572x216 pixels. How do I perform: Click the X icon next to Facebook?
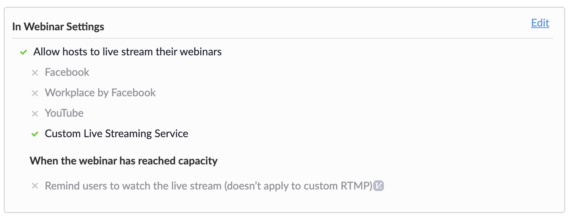[35, 72]
